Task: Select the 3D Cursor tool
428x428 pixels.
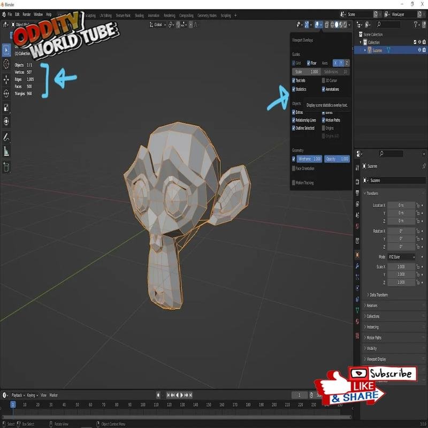Action: pos(6,64)
